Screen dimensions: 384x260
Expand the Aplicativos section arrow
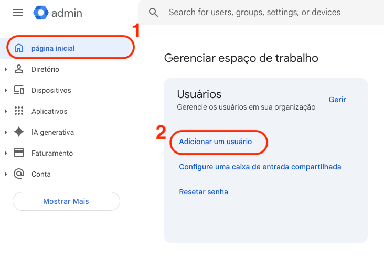(x=6, y=111)
